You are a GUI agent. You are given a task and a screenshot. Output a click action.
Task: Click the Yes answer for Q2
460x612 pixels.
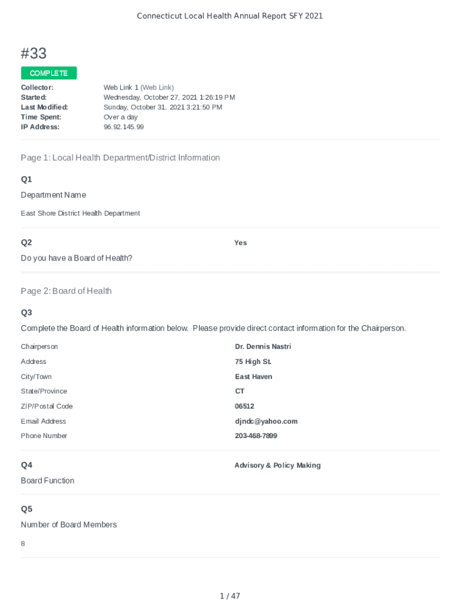241,243
